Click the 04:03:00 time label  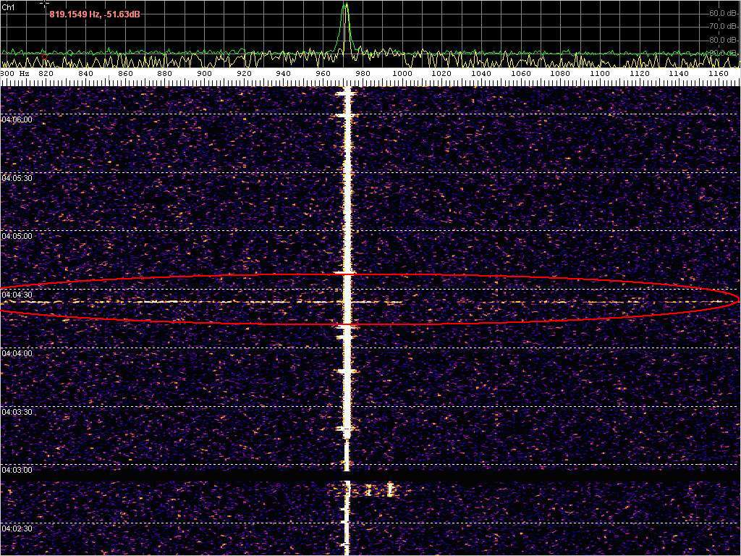(17, 470)
